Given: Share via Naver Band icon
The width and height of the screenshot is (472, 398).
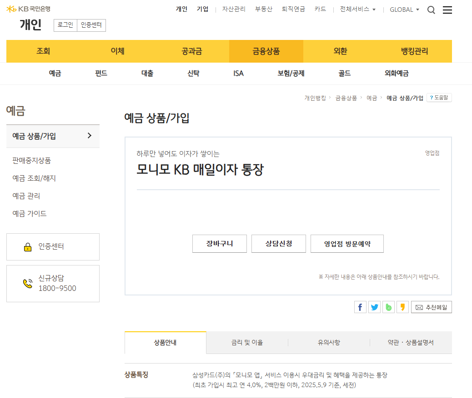Looking at the screenshot, I should (388, 307).
